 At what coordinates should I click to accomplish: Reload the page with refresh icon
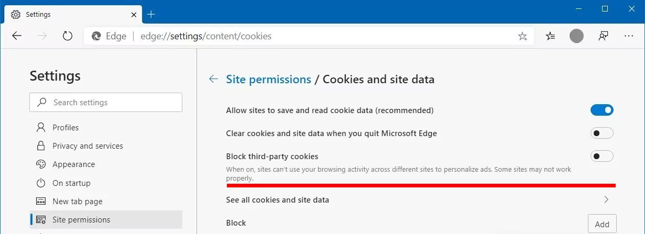click(67, 36)
